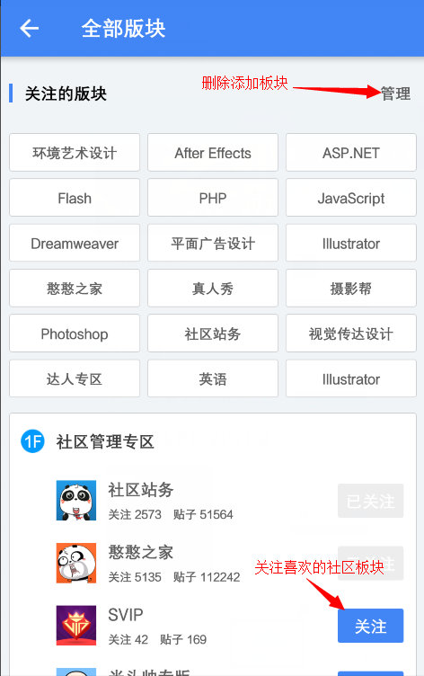Open the Dreamweaver board
Viewport: 424px width, 676px height.
point(75,243)
